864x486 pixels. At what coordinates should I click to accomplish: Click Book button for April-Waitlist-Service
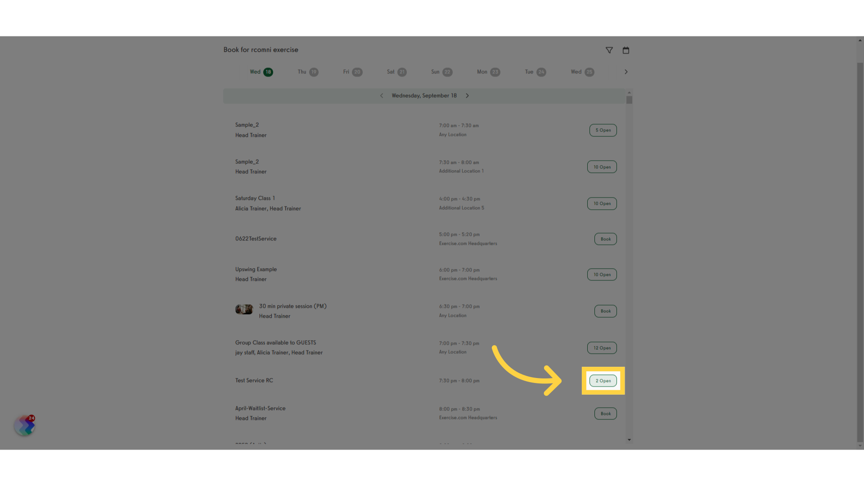pos(605,413)
